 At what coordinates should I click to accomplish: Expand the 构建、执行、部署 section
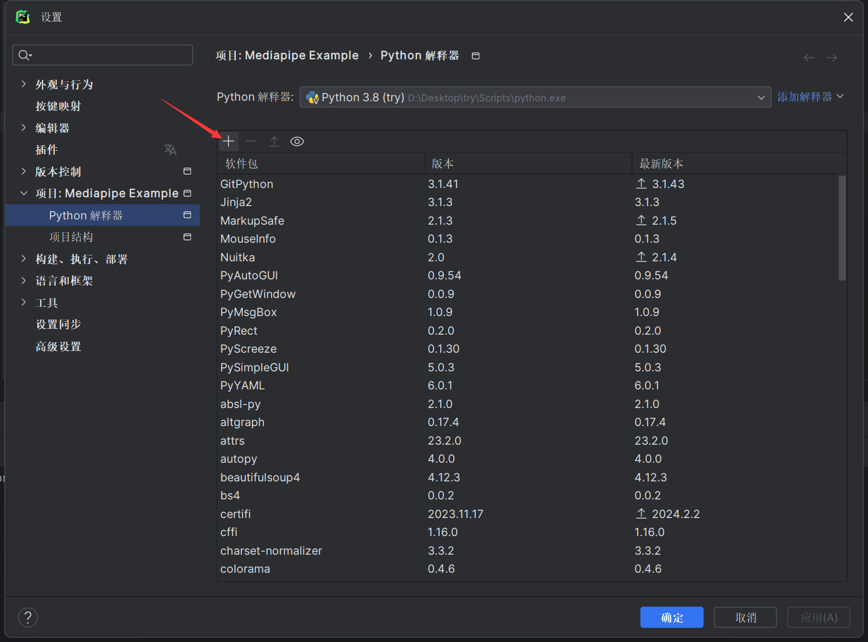pos(23,258)
